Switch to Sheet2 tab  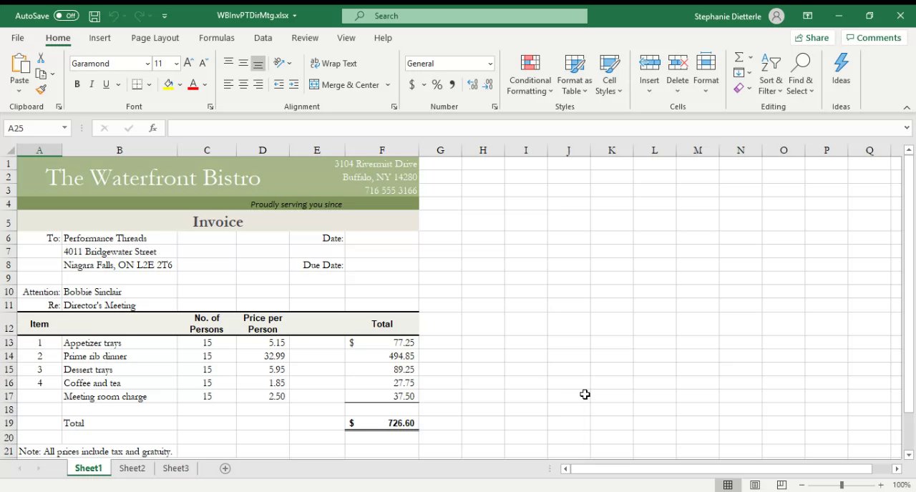132,468
